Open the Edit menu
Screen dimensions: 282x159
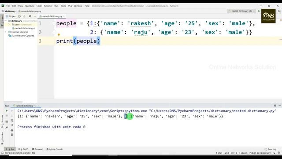pyautogui.click(x=14, y=6)
